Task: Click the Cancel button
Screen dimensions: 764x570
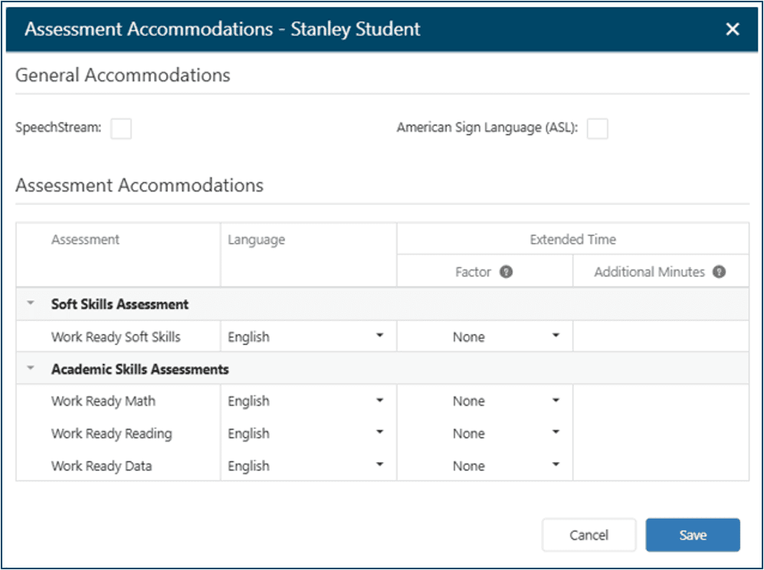Action: (x=589, y=535)
